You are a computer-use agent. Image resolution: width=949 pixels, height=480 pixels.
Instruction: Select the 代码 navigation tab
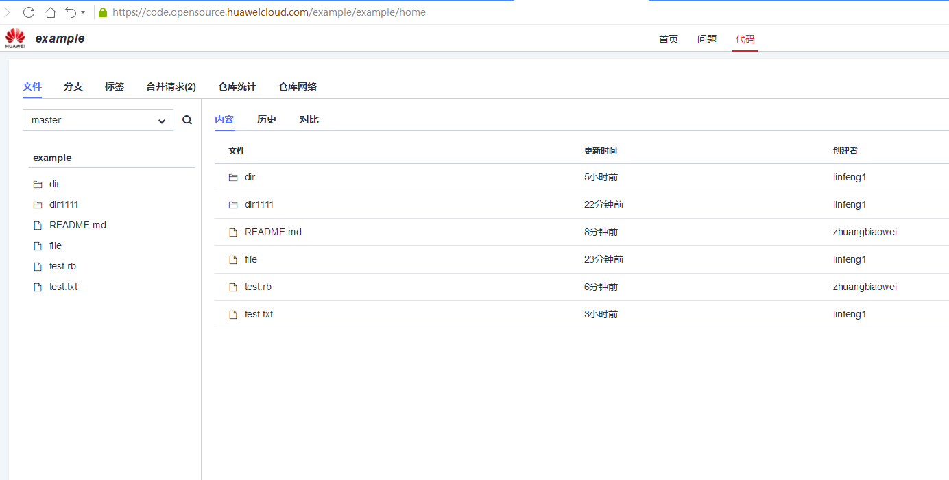click(745, 39)
